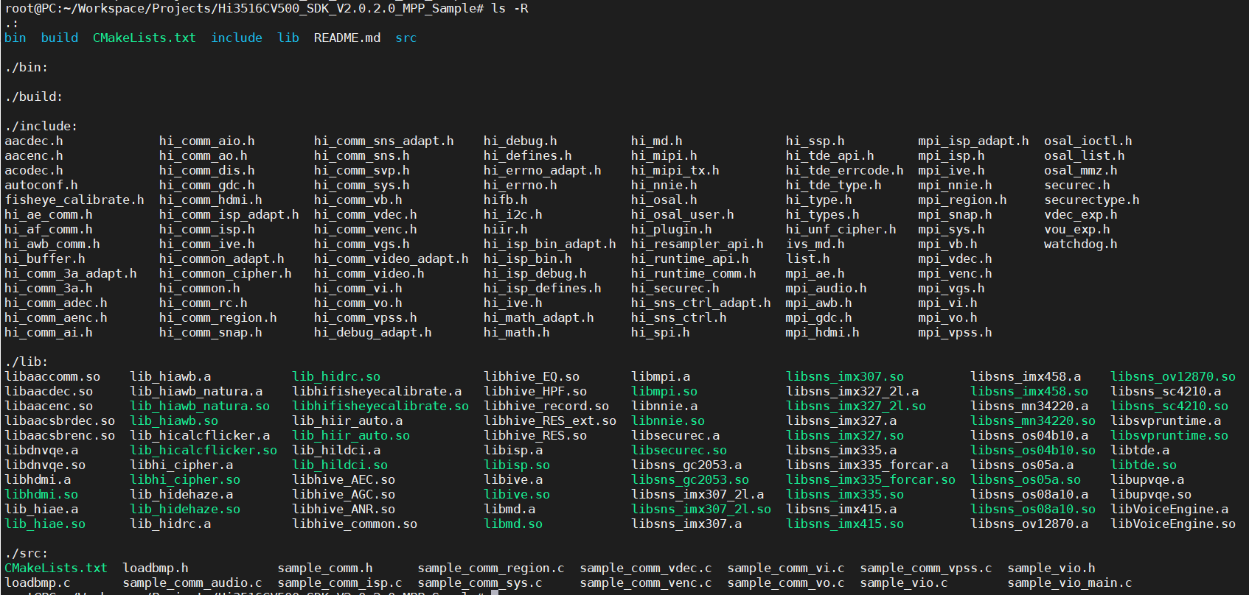Select 'autoconf.h' header file name

point(41,185)
